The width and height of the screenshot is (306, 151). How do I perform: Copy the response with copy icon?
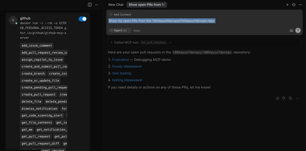tap(290, 98)
